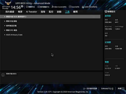Click the date 06/11/2020 Thursday
126x94 pixels.
coord(6,8)
